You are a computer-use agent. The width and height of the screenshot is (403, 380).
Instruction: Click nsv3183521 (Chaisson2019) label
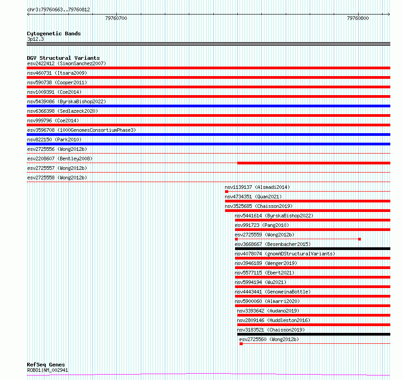click(271, 330)
